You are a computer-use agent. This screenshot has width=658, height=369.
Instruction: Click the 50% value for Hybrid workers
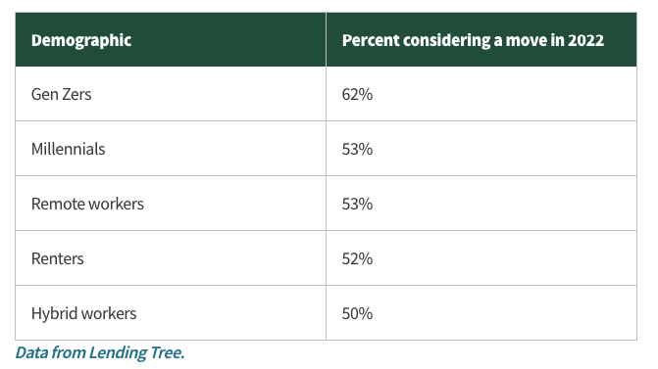(x=357, y=314)
